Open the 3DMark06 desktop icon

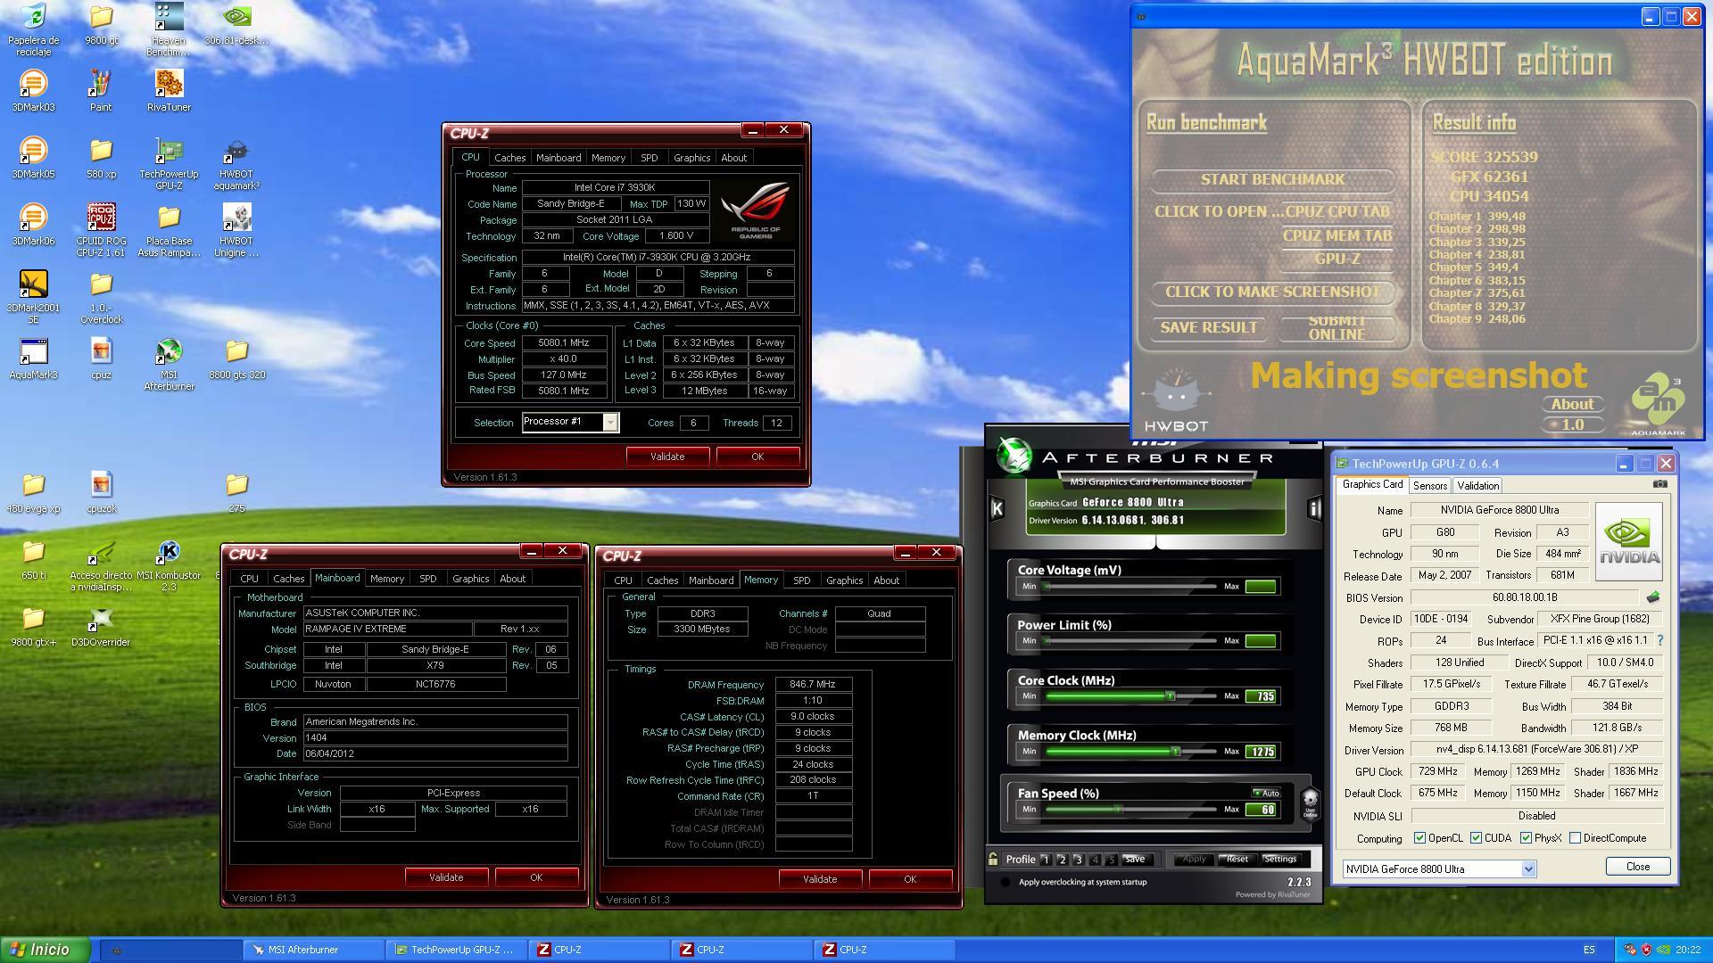point(33,225)
